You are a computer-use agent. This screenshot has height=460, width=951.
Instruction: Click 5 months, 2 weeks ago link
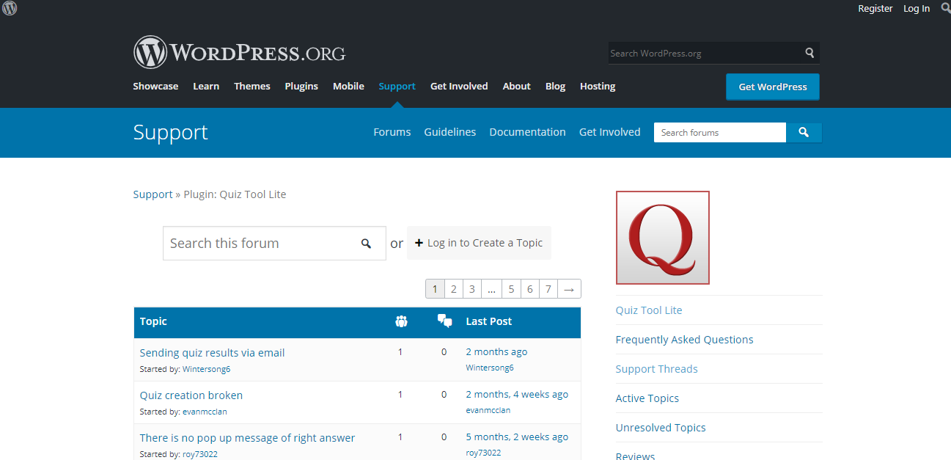pyautogui.click(x=517, y=437)
